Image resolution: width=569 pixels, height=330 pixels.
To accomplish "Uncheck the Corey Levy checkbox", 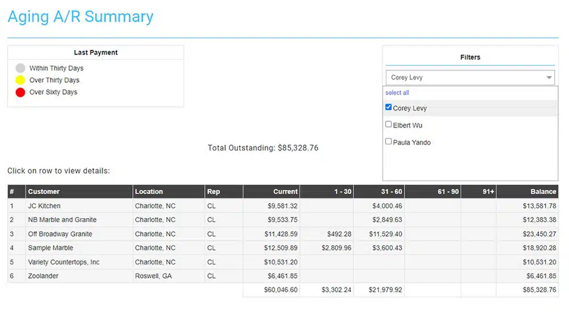I will tap(389, 107).
